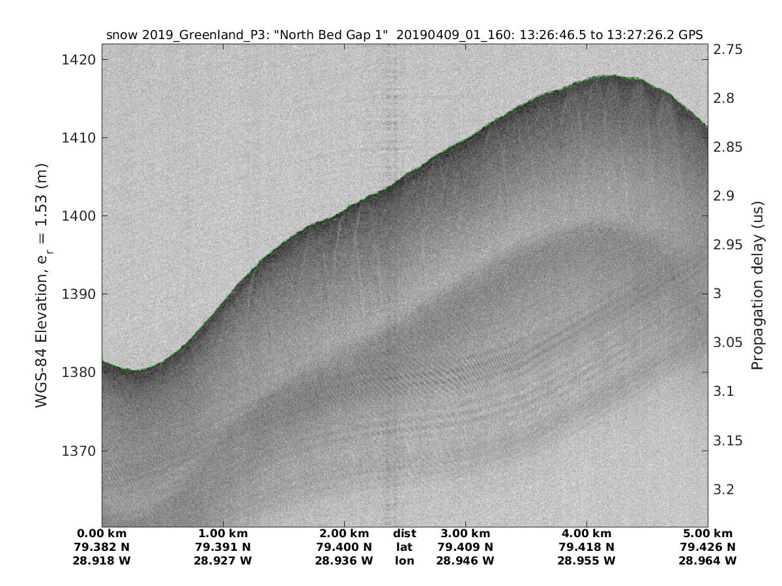Viewport: 782px width, 586px height.
Task: Select the 1400 elevation tick label
Action: (77, 216)
